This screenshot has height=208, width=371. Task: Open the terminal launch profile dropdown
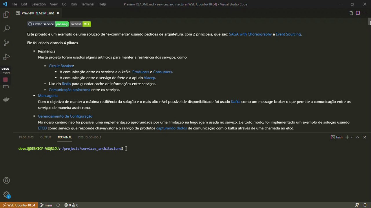tap(351, 137)
